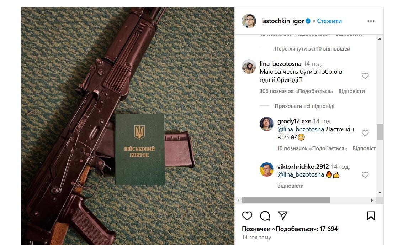Collapse replies via «Приховати всі відповіді»
Image resolution: width=409 pixels, height=245 pixels.
(x=305, y=106)
